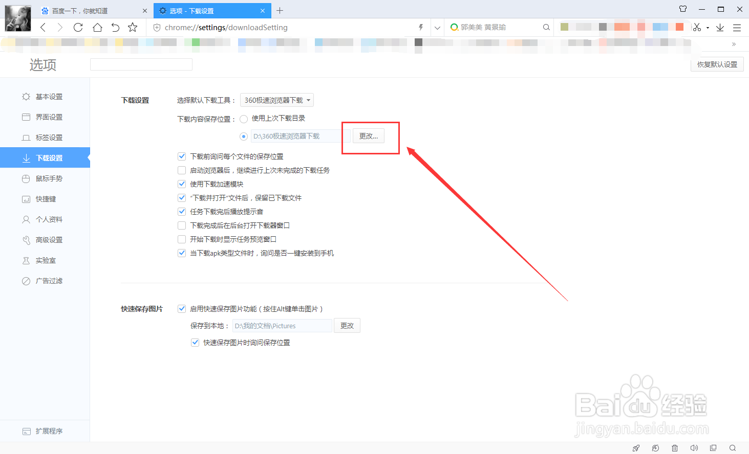Toggle 保留已下载文件 checkbox
The height and width of the screenshot is (454, 749).
(x=182, y=198)
